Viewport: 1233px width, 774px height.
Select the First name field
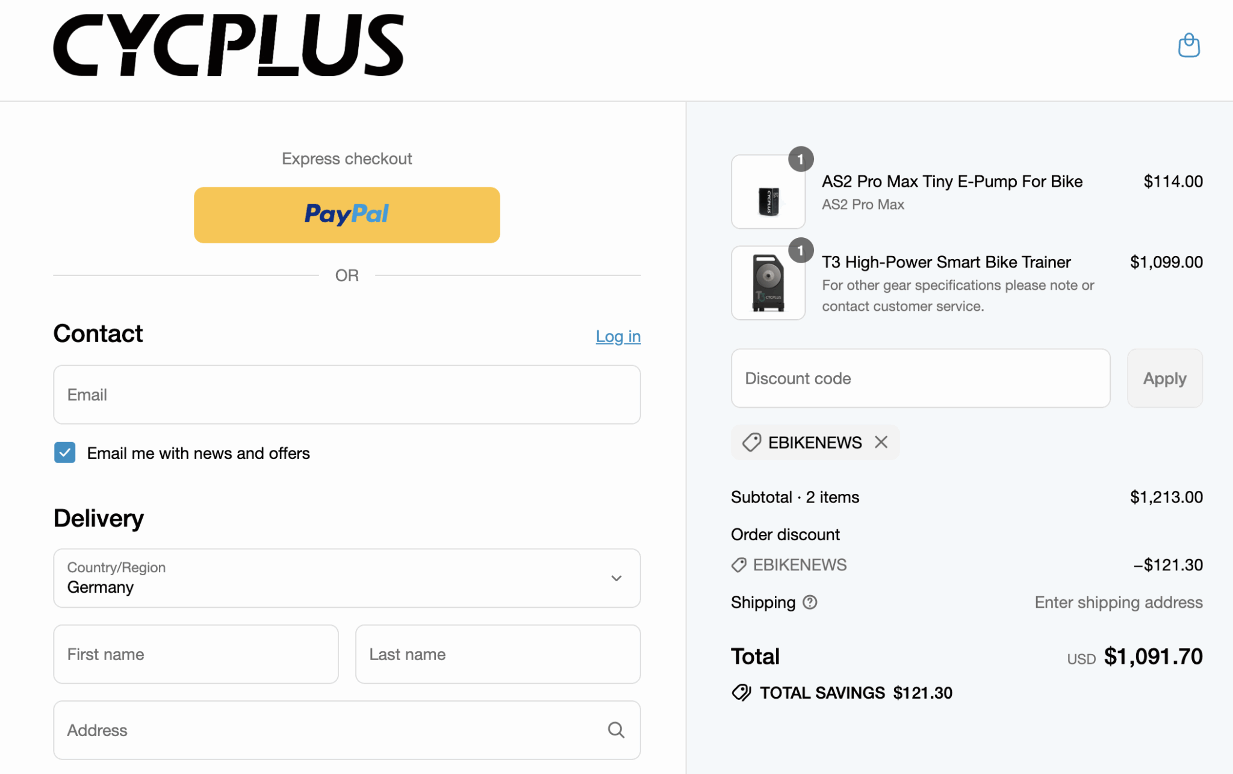click(x=196, y=654)
